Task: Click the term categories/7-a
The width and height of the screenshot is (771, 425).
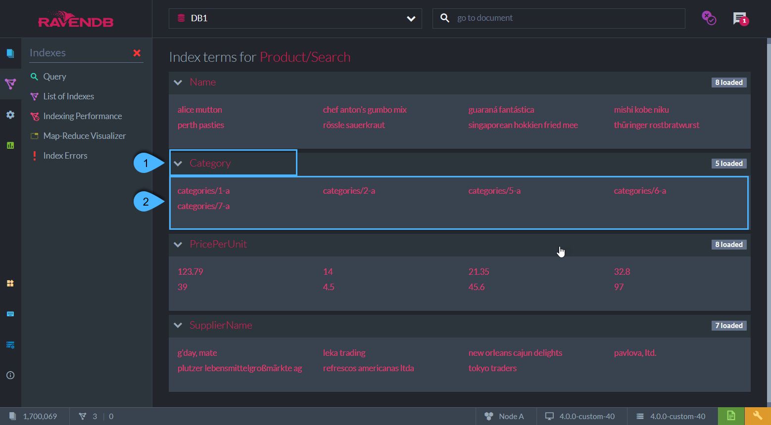Action: 203,206
